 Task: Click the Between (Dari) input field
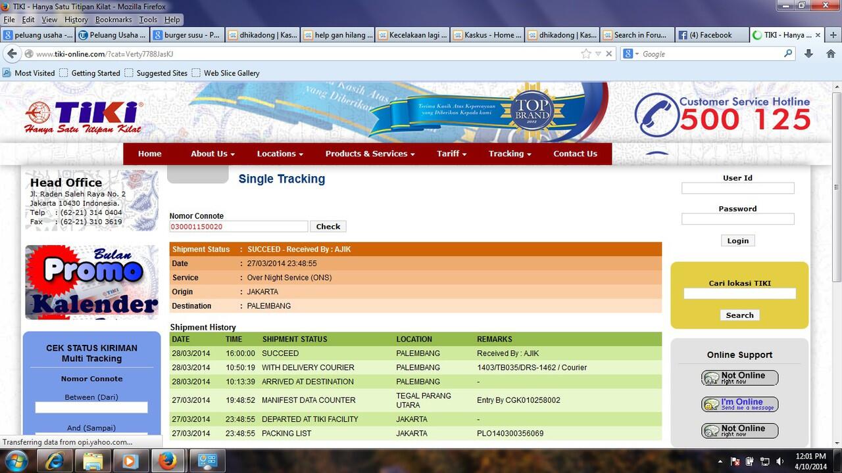coord(91,408)
